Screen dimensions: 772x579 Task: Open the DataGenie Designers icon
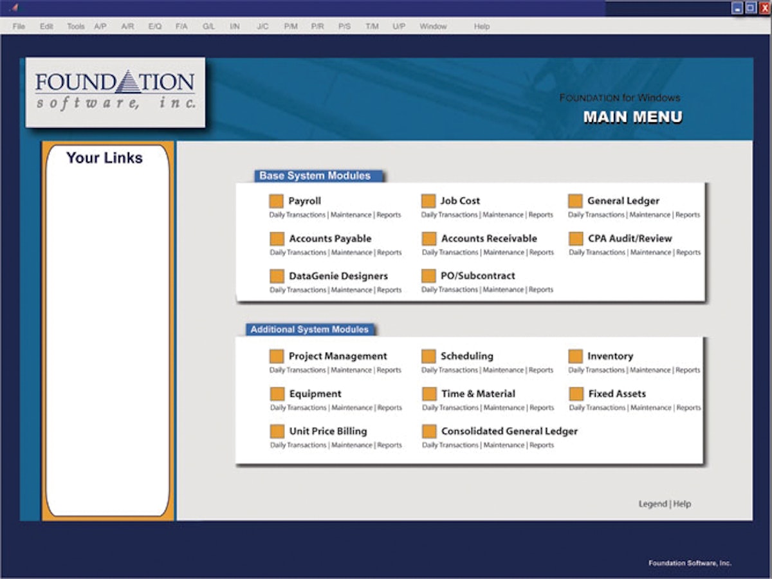[x=277, y=276]
